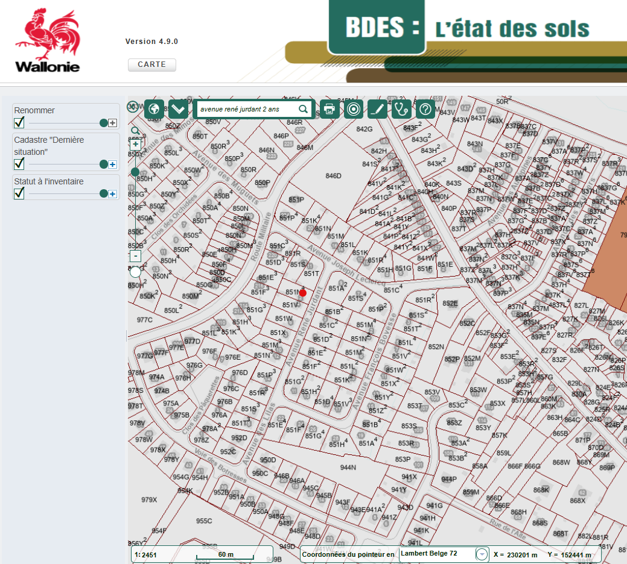Open the stethoscope diagnostic tool

tap(401, 109)
